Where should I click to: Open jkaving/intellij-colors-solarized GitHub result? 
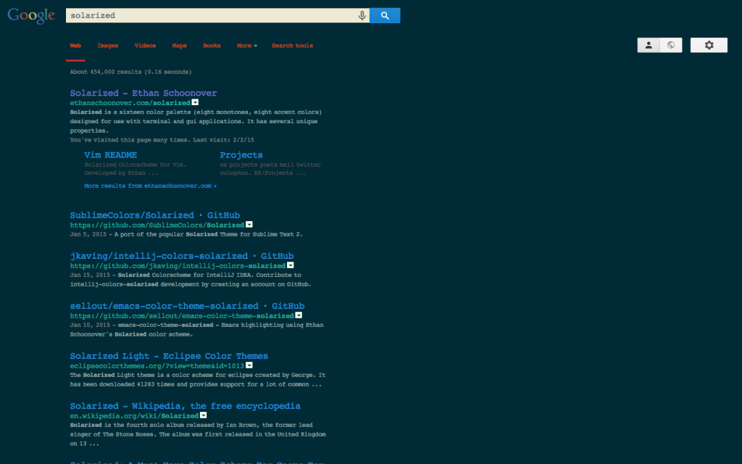(182, 256)
